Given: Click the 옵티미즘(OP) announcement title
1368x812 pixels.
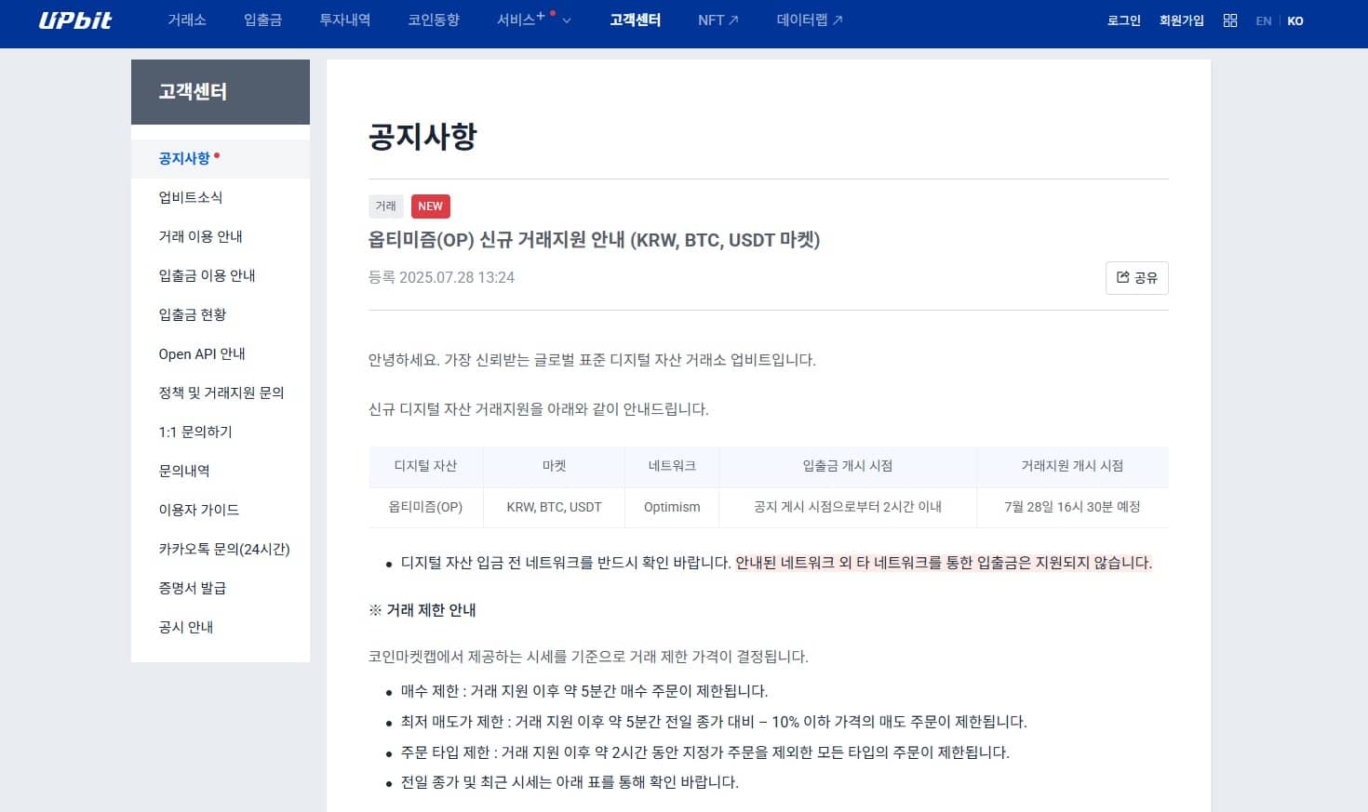Looking at the screenshot, I should 594,240.
